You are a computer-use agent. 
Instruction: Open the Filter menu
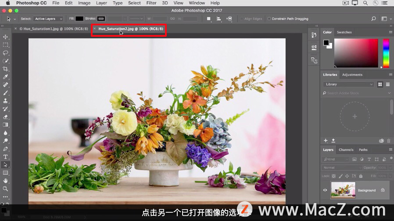coord(151,3)
